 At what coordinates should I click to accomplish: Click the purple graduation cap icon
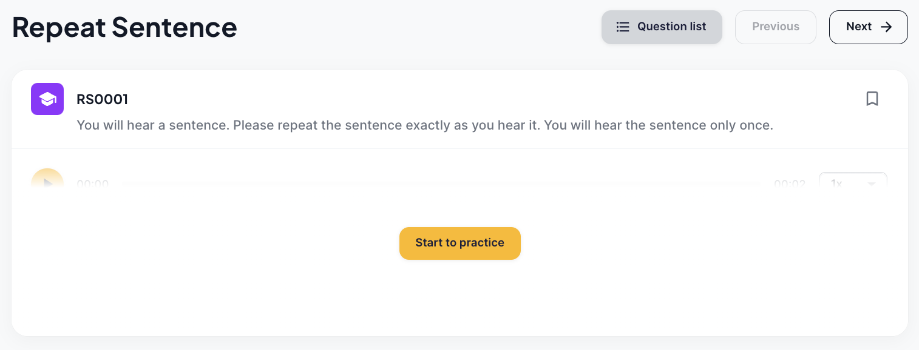pos(47,99)
